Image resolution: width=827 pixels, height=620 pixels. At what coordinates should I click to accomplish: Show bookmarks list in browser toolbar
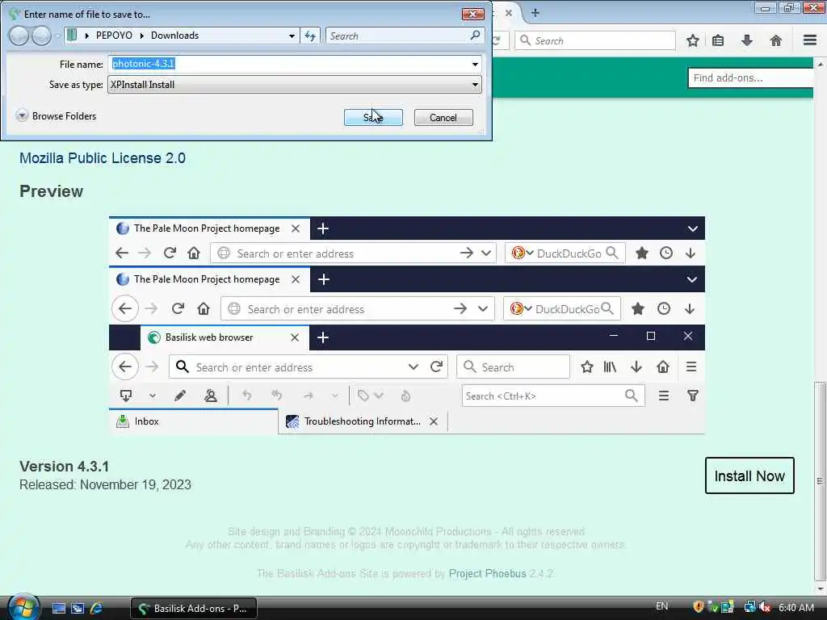pyautogui.click(x=718, y=40)
